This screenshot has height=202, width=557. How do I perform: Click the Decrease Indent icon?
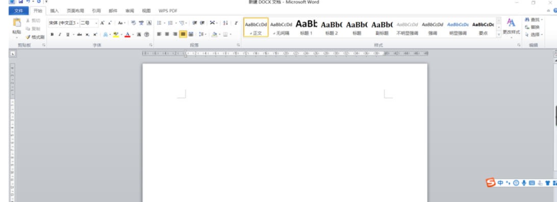point(195,23)
